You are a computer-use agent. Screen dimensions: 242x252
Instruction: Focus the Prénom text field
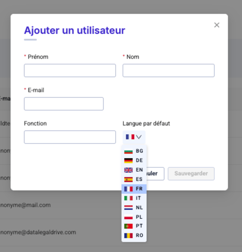point(70,70)
